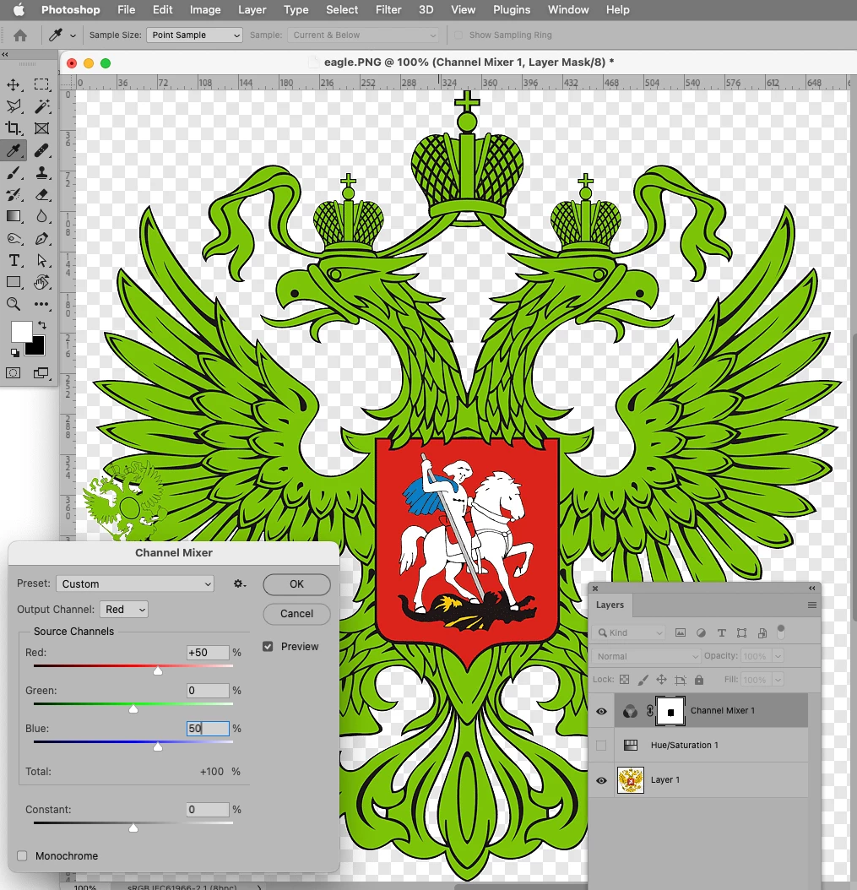Select the Pen tool
857x890 pixels.
(x=41, y=238)
